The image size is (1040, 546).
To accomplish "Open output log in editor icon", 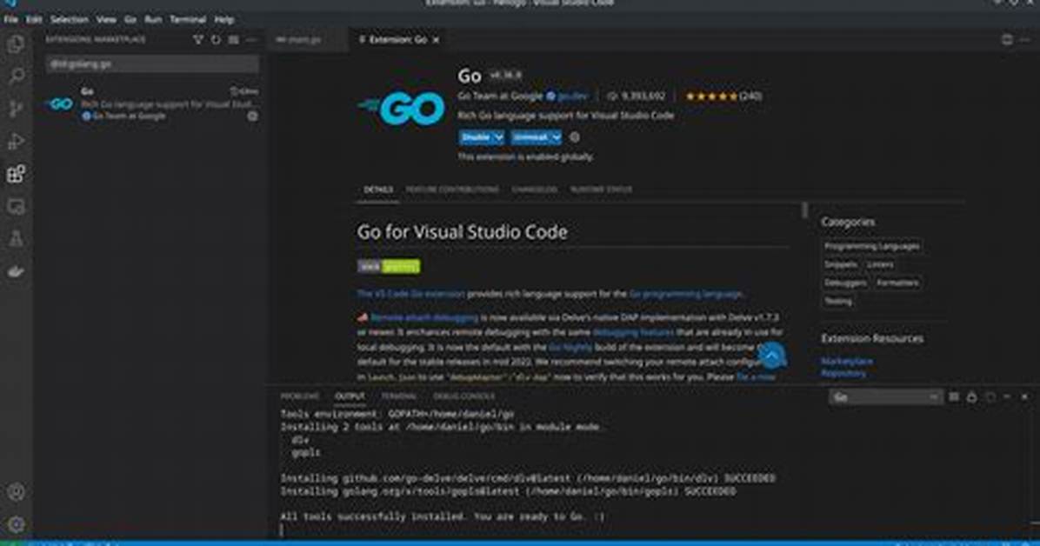I will (x=990, y=396).
